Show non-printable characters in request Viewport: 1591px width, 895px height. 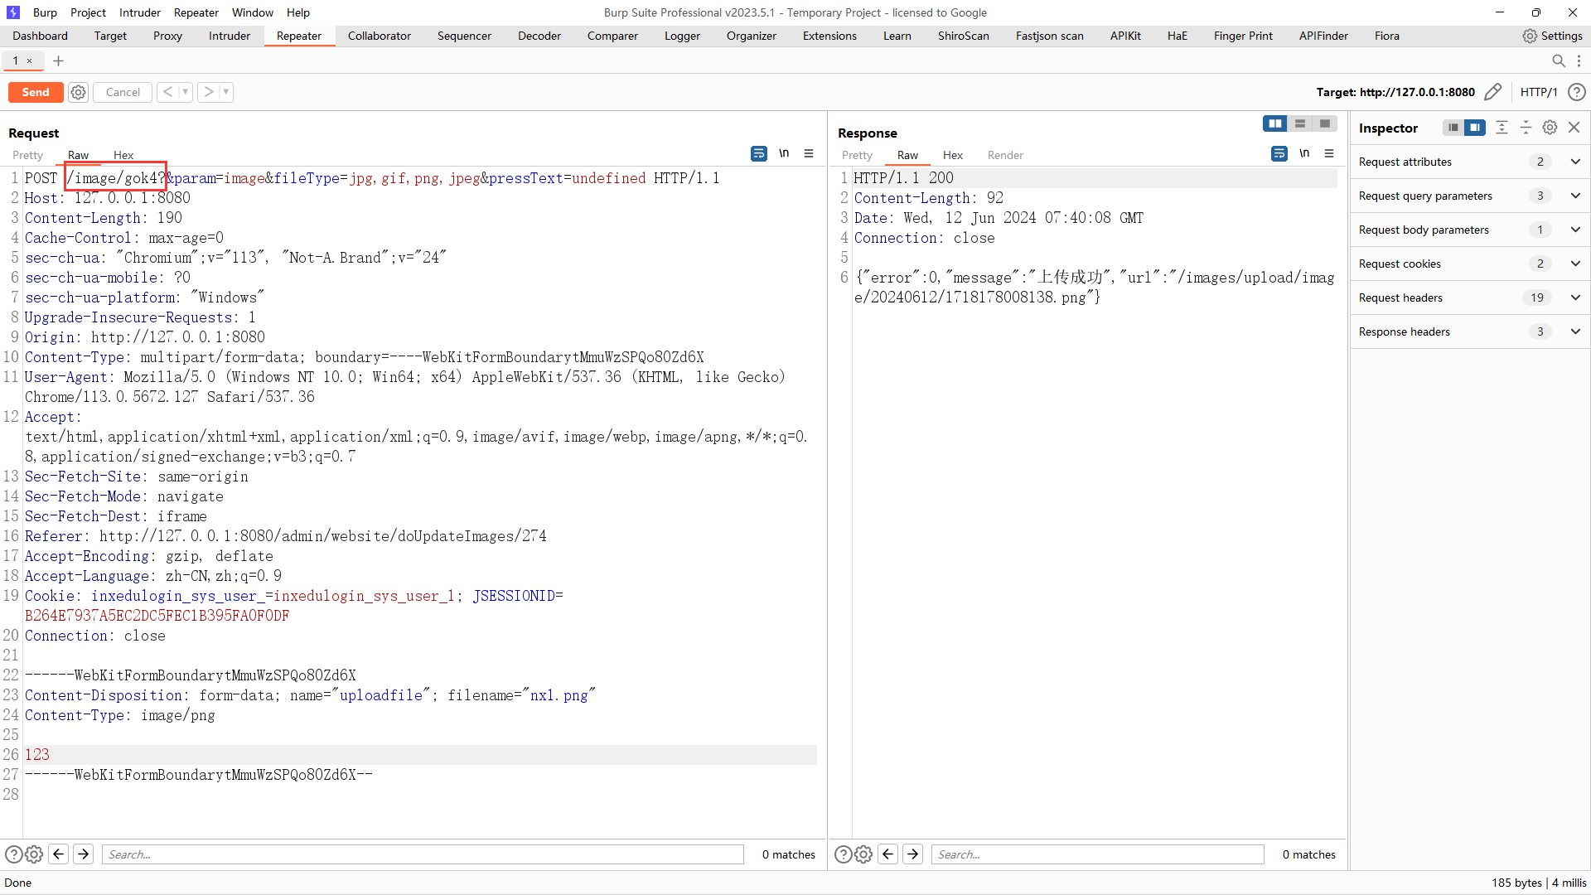[784, 153]
